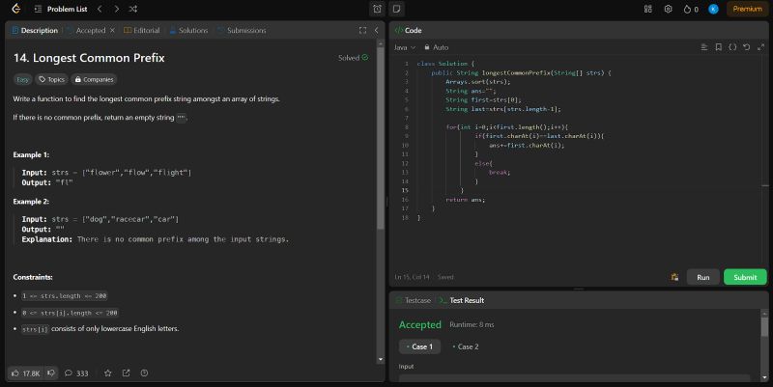
Task: Open the notes sticky icon
Action: pyautogui.click(x=396, y=9)
